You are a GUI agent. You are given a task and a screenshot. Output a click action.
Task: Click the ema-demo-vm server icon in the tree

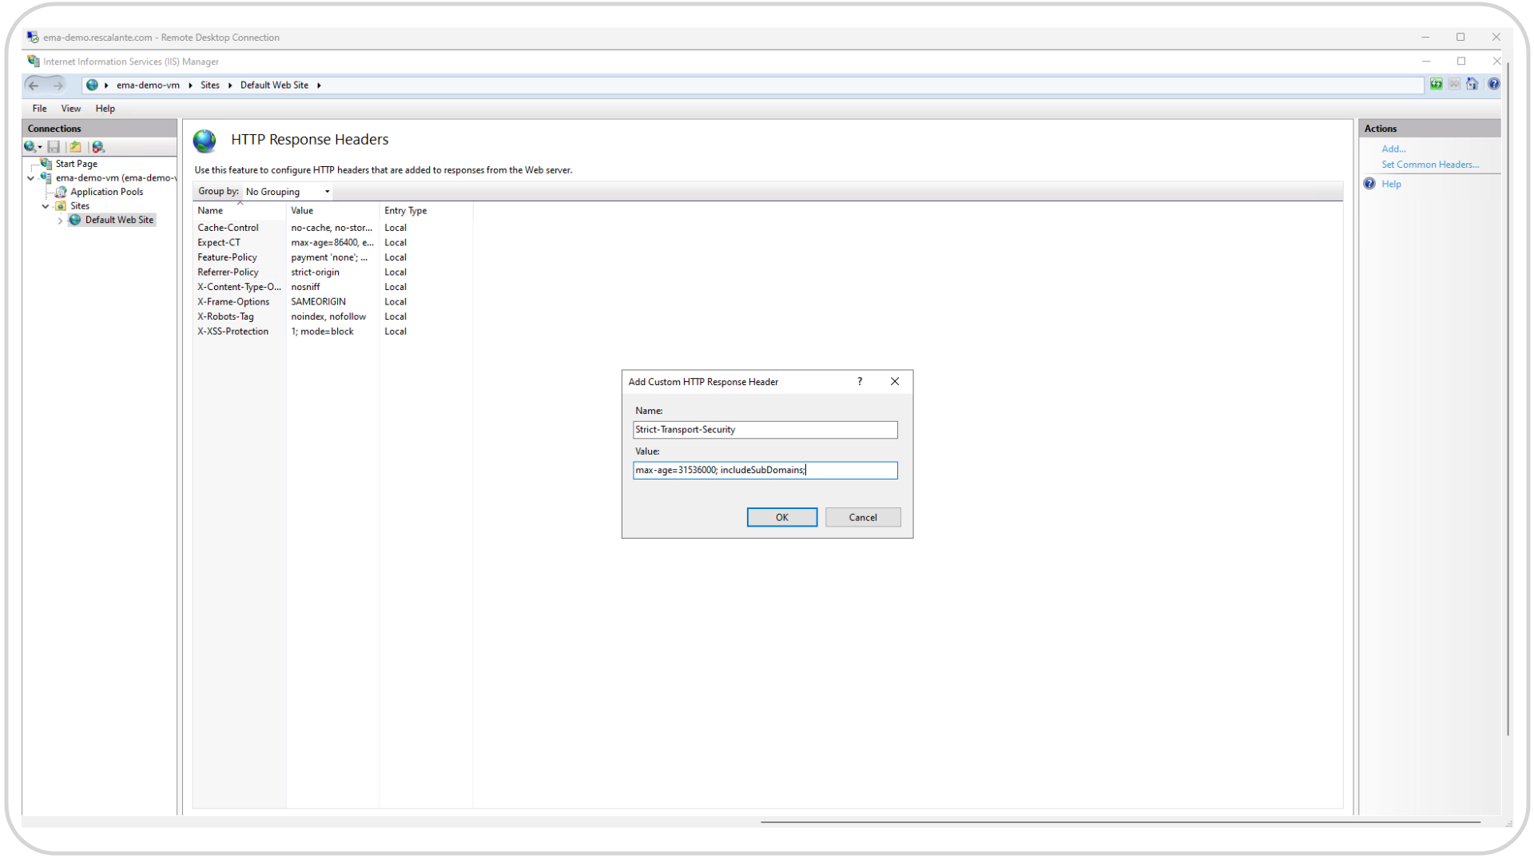46,178
